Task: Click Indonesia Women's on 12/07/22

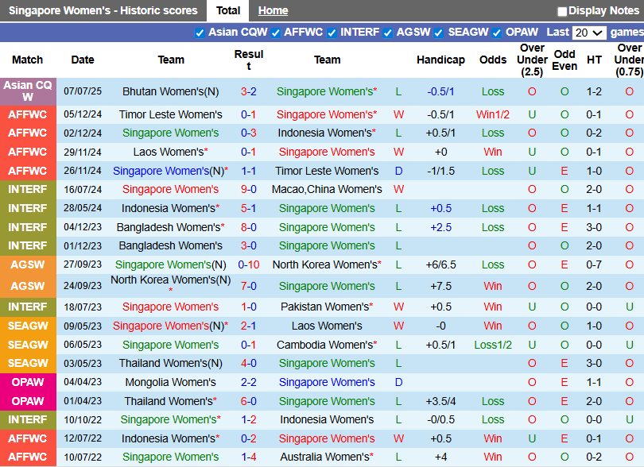Action: click(x=170, y=438)
